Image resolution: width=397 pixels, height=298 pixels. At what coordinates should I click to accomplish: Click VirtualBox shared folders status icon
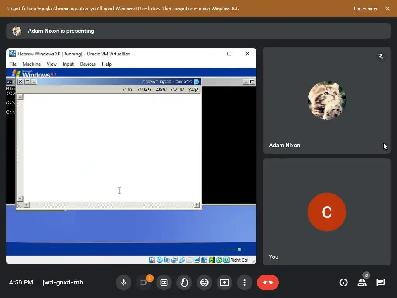click(189, 260)
